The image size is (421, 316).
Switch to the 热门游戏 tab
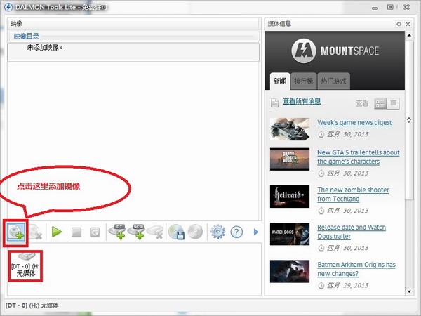coord(333,81)
